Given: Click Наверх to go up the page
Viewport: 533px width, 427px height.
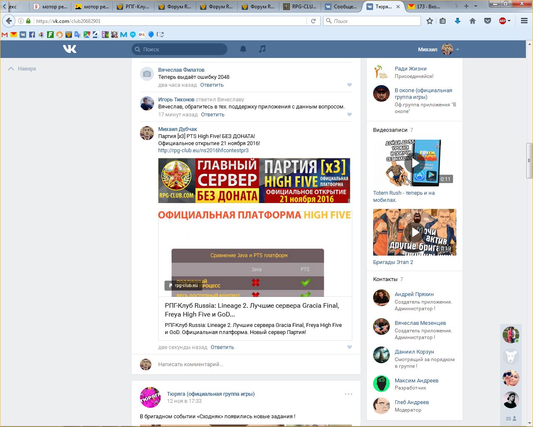Looking at the screenshot, I should (22, 69).
